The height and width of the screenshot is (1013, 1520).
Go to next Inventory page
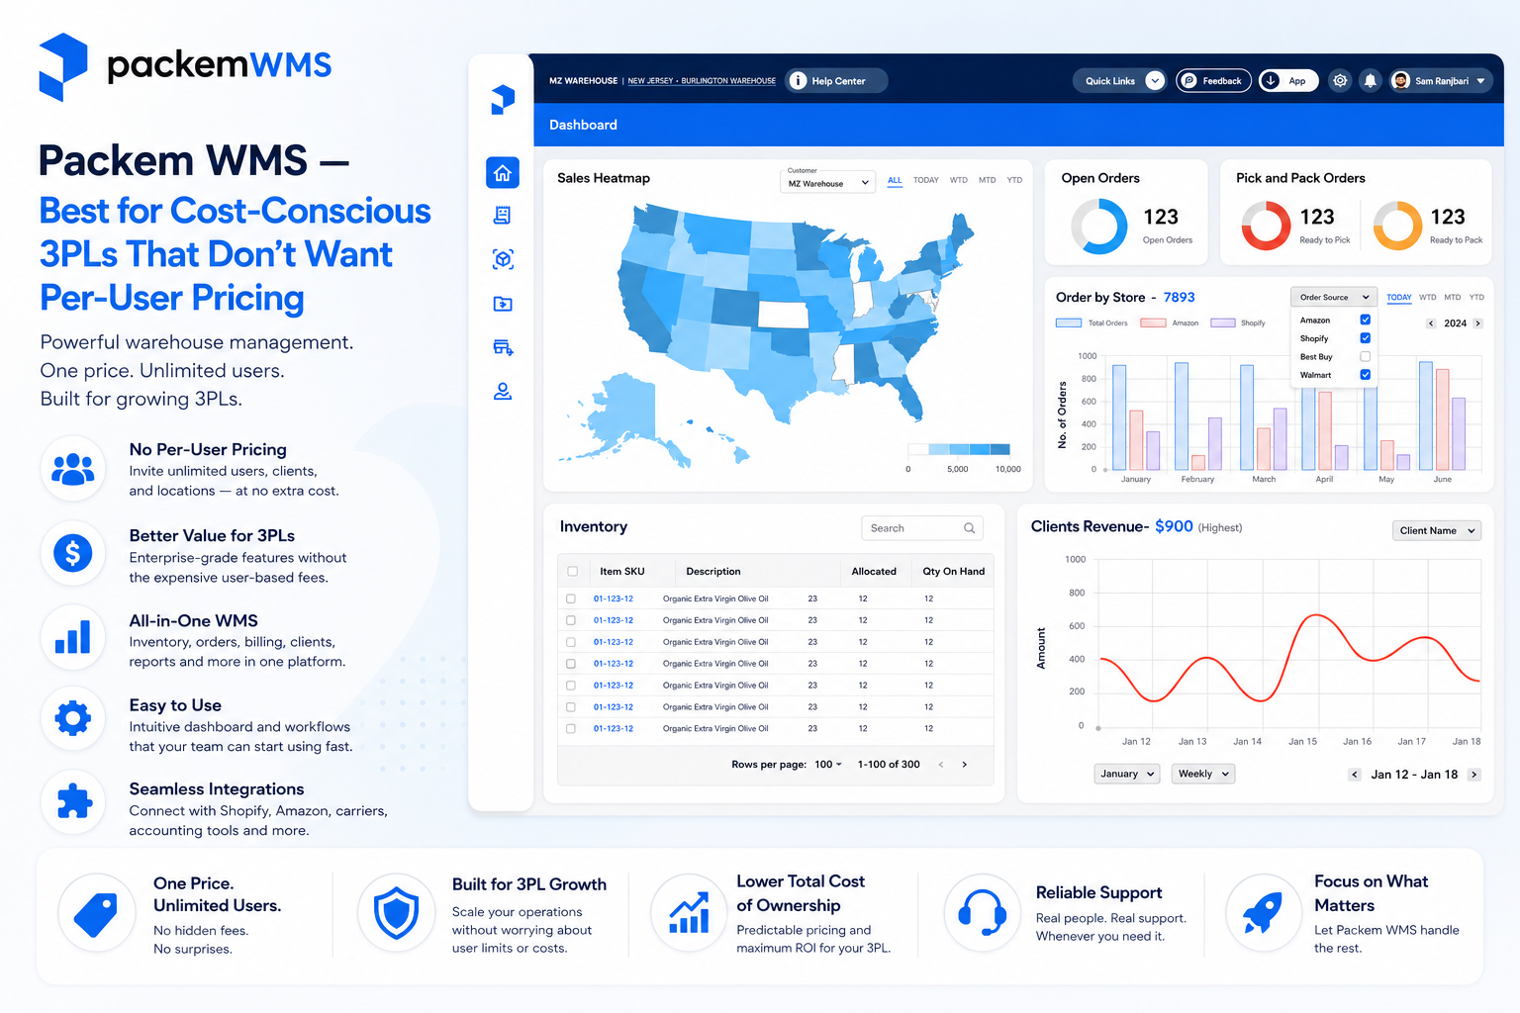(965, 765)
